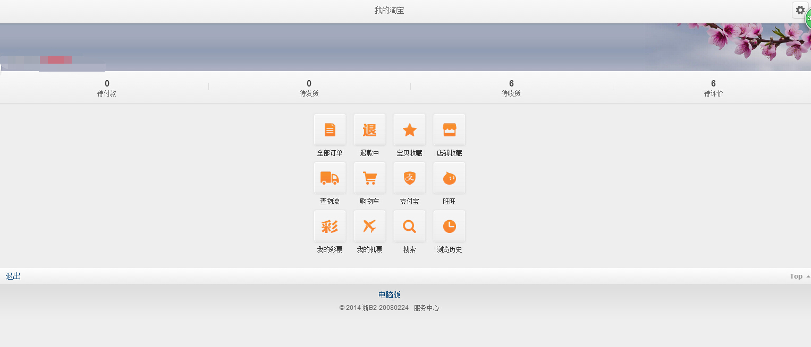Image resolution: width=811 pixels, height=347 pixels.
Task: Open the 购物车 shopping cart icon
Action: click(x=369, y=178)
